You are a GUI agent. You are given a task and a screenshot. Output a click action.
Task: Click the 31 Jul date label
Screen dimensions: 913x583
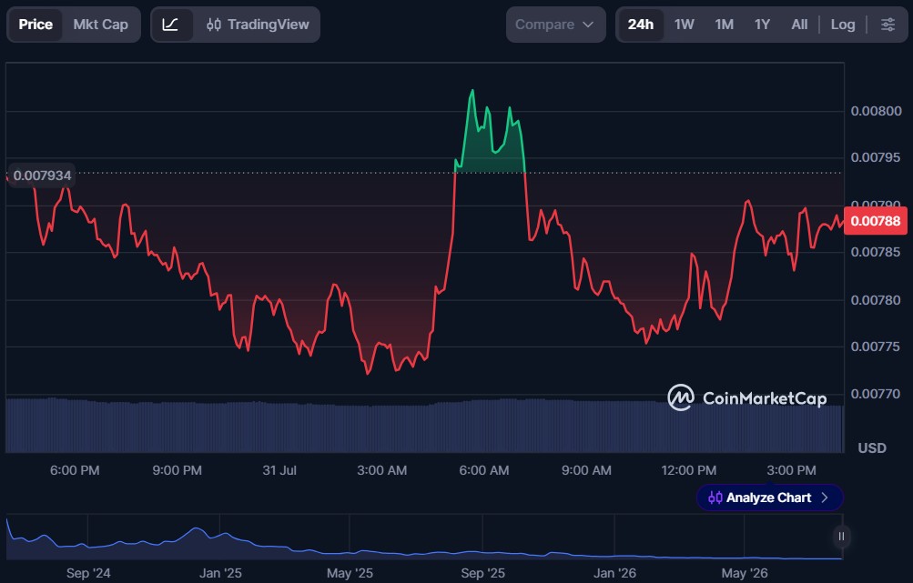tap(279, 470)
